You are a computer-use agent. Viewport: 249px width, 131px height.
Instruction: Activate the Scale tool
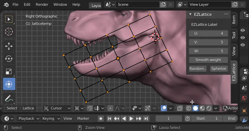tap(9, 71)
